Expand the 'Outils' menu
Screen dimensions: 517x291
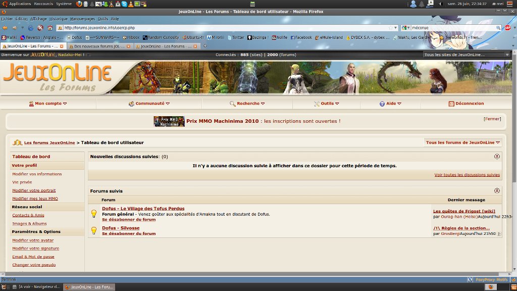point(327,104)
